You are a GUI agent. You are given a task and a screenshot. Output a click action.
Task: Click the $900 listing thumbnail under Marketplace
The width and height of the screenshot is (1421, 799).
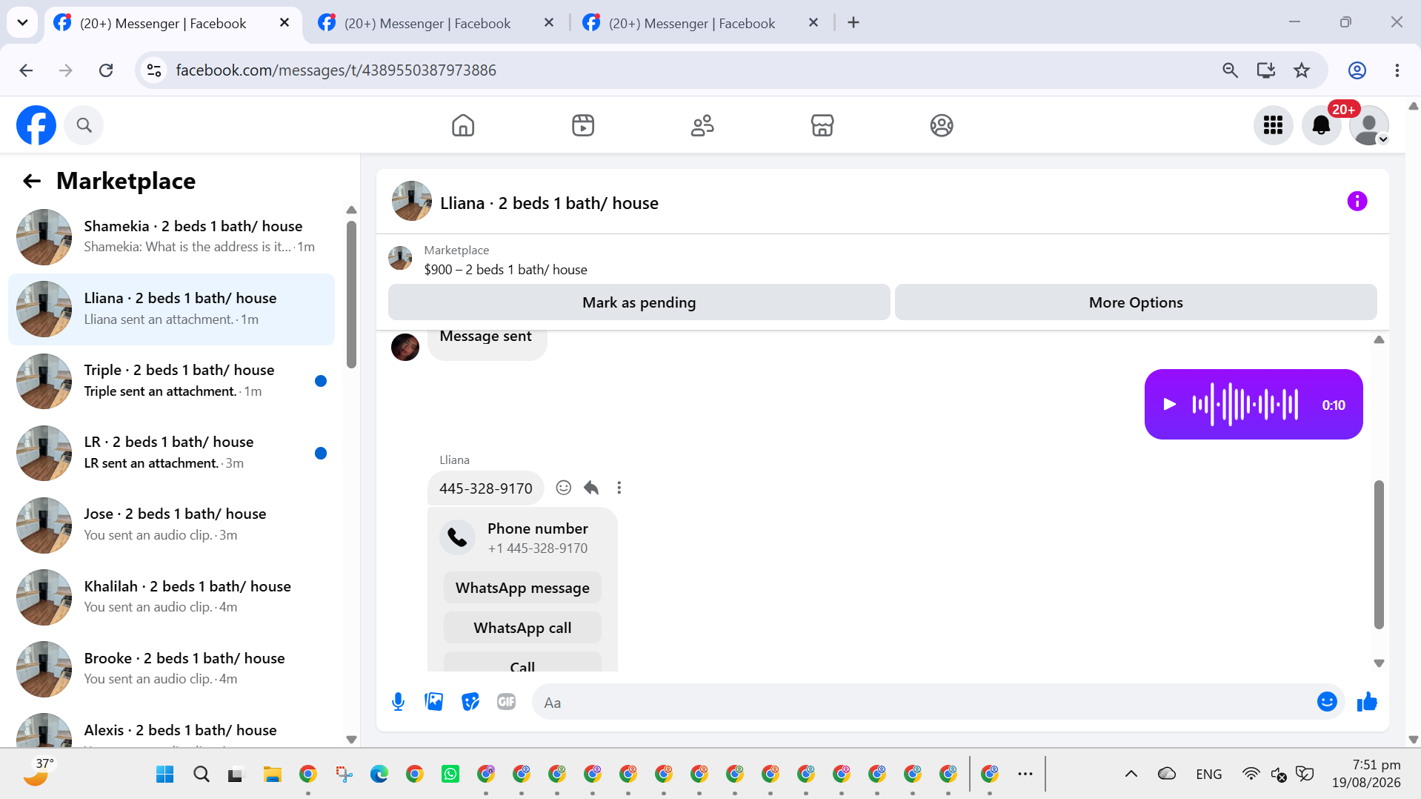point(400,259)
